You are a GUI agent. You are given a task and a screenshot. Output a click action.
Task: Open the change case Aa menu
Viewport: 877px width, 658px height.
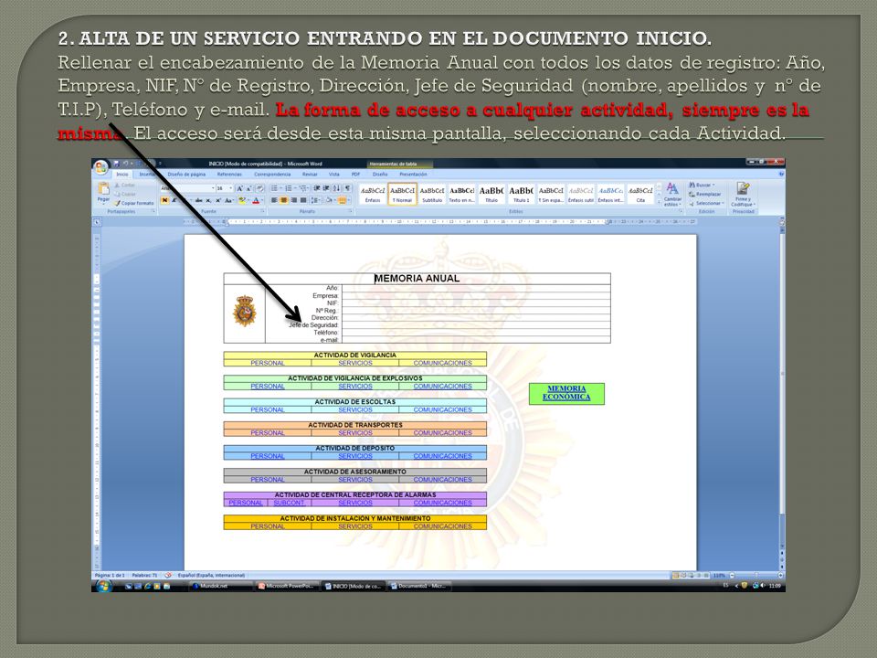click(x=228, y=200)
